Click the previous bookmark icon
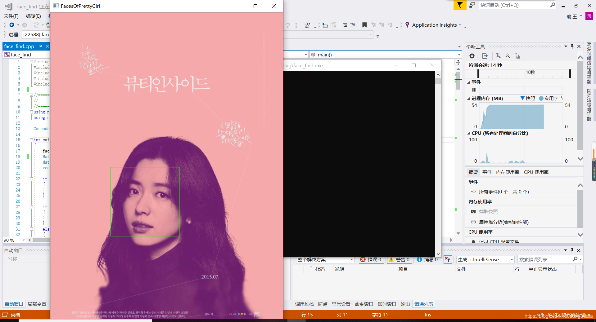Screen dimensions: 596x322 click(373, 25)
